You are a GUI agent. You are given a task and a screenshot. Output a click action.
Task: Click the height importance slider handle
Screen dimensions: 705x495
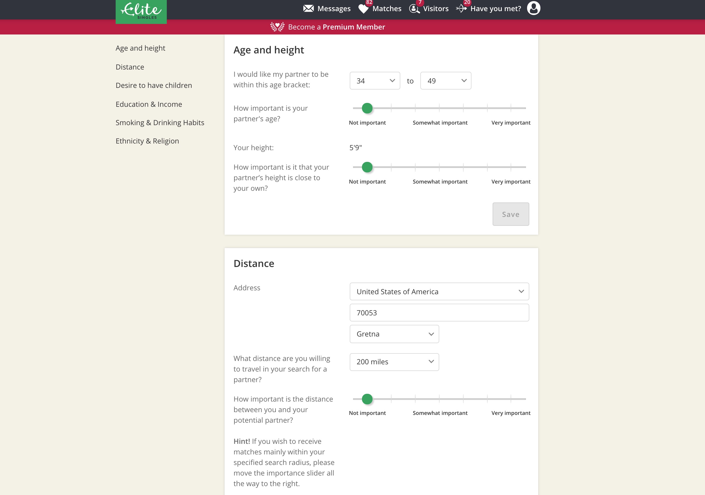tap(367, 167)
